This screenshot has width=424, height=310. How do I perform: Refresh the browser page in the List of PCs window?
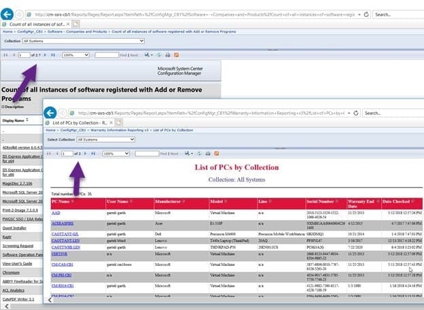[x=356, y=113]
